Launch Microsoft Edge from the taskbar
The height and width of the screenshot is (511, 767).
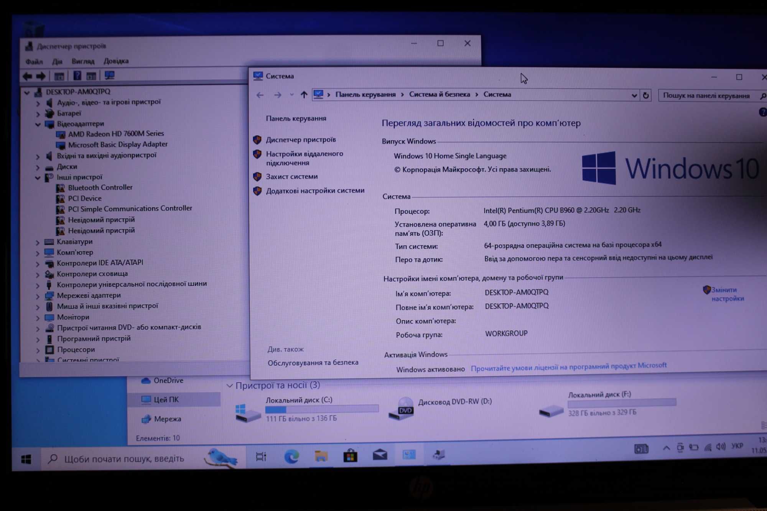point(291,457)
